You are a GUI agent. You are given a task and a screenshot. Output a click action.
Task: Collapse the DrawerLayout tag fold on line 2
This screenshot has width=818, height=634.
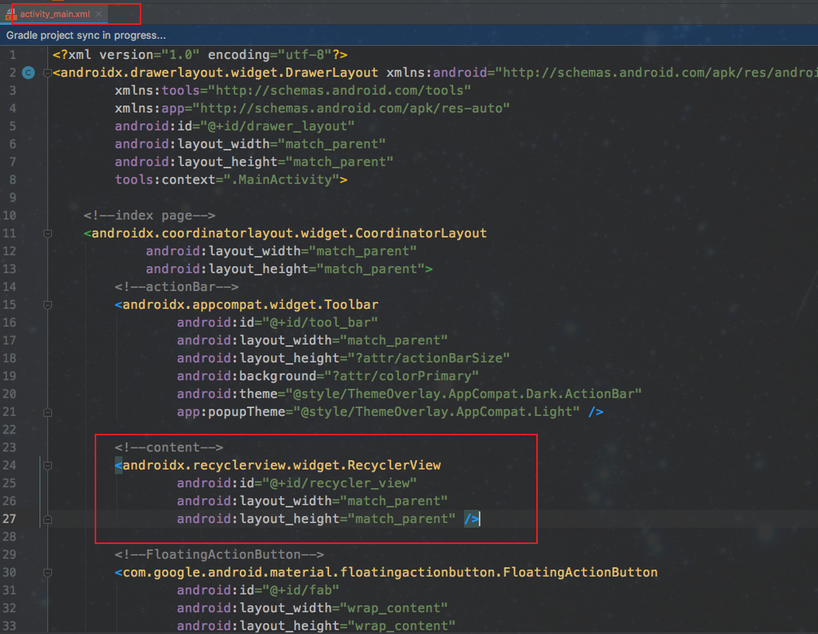pos(47,72)
